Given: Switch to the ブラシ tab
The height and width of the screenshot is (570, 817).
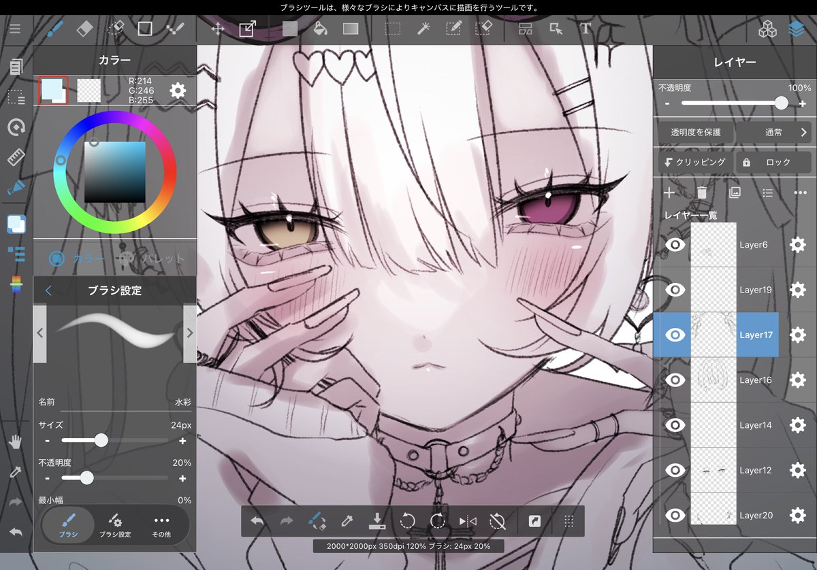Looking at the screenshot, I should click(x=67, y=526).
